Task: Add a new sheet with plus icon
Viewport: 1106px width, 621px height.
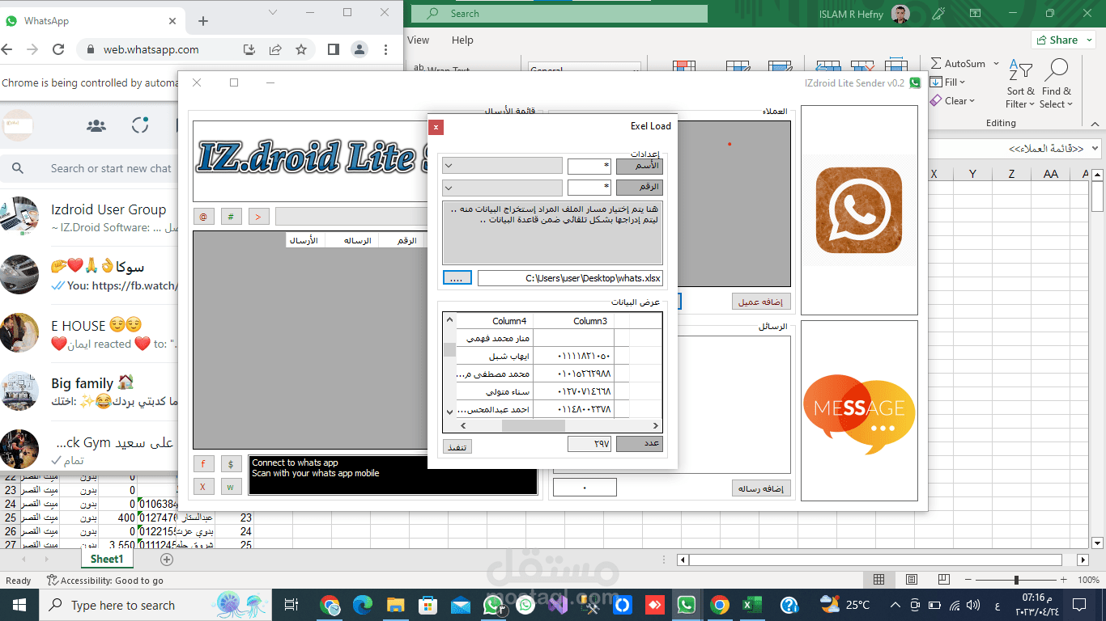Action: (x=167, y=560)
